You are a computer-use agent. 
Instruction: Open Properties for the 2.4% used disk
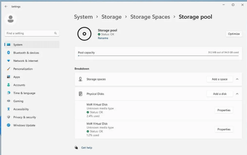tap(224, 110)
